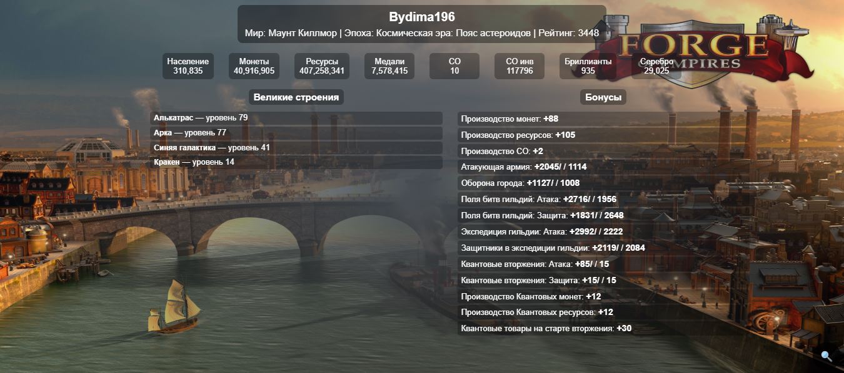Screen dimensions: 844x373
Task: Select the Бриллианты stat box
Action: click(588, 66)
